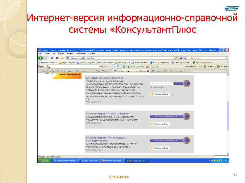This screenshot has width=245, height=183.
Task: Open the Справка menu
Action: (x=92, y=54)
